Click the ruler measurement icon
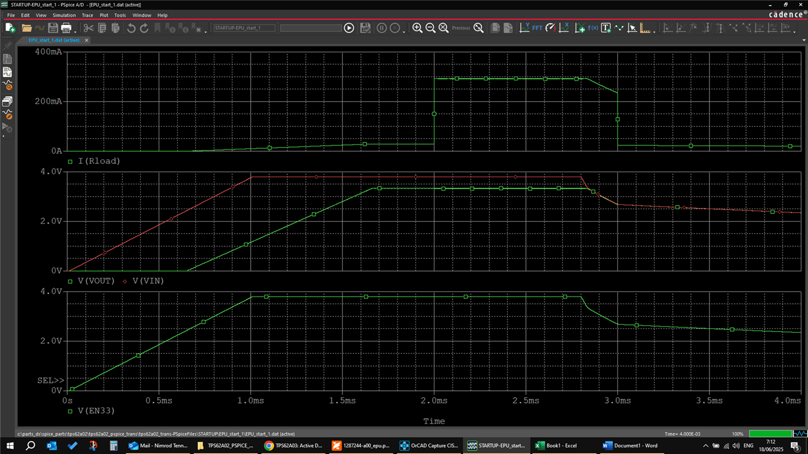The height and width of the screenshot is (454, 808). point(645,28)
